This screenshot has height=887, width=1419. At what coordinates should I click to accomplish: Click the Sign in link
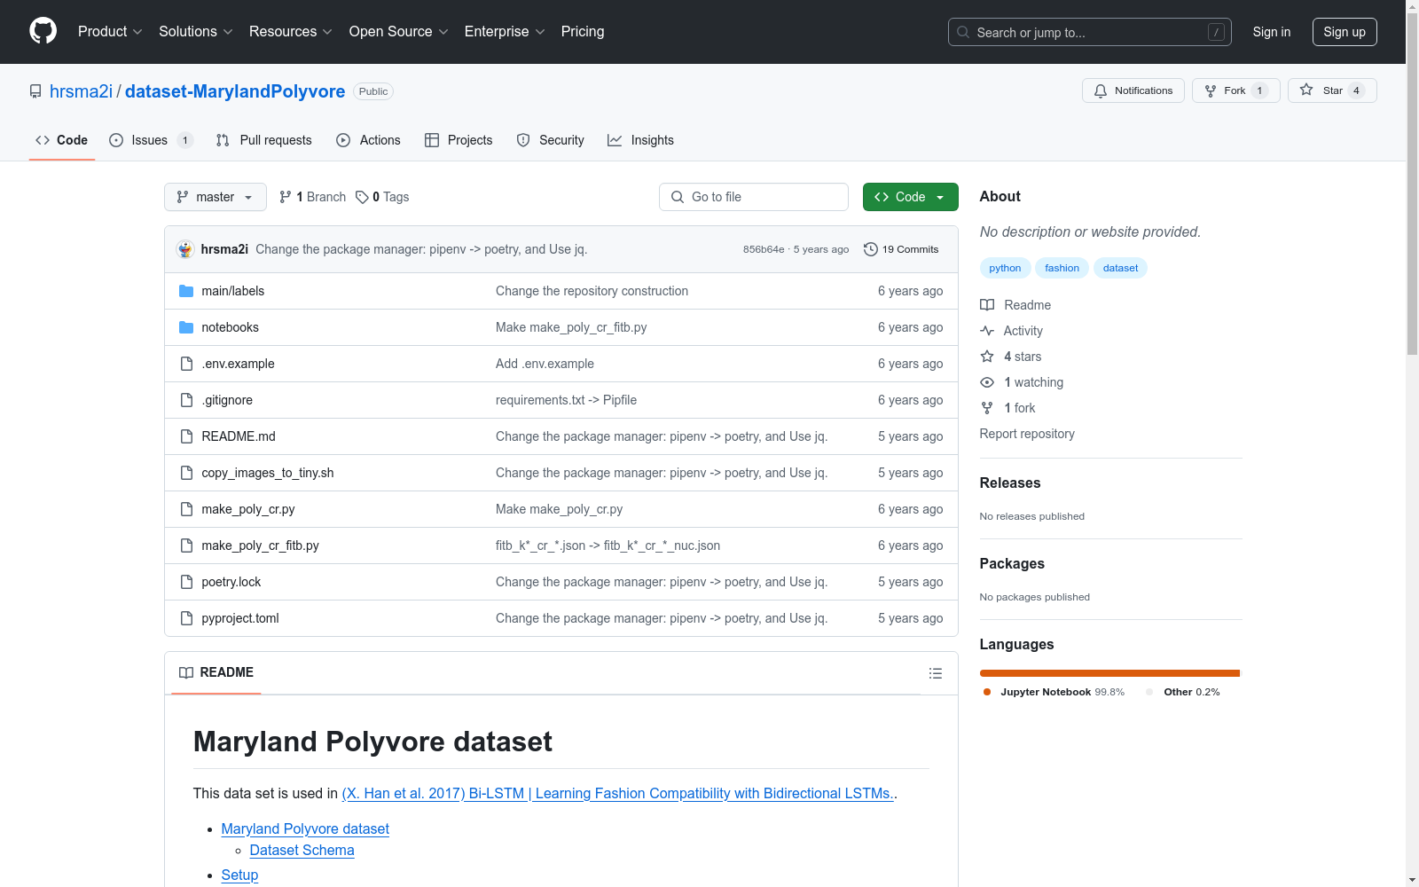click(x=1272, y=32)
